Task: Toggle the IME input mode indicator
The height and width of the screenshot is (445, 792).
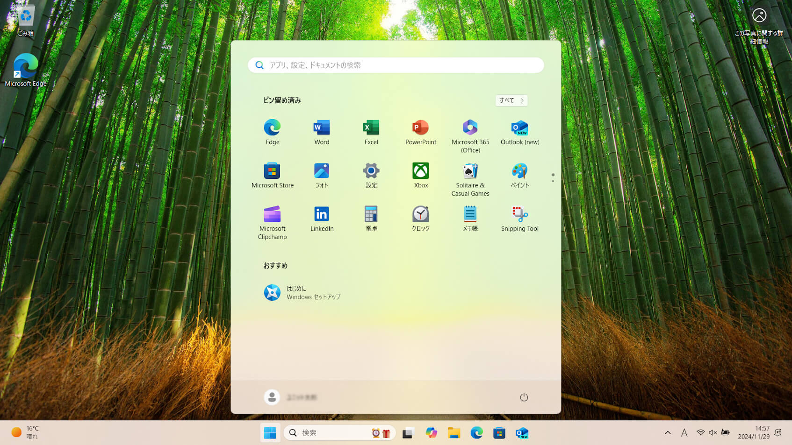Action: [684, 433]
